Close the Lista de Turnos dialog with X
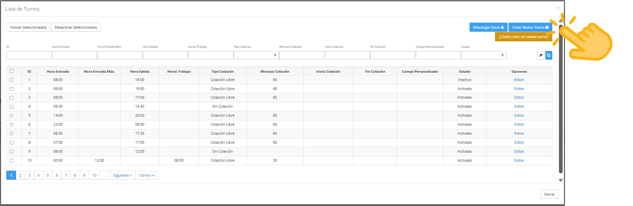The height and width of the screenshot is (206, 633). (x=558, y=8)
